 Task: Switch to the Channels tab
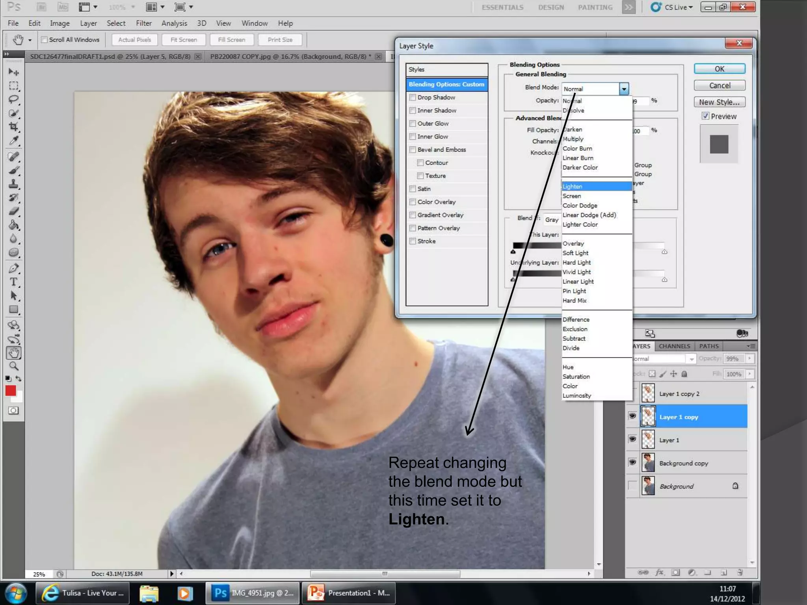tap(674, 346)
